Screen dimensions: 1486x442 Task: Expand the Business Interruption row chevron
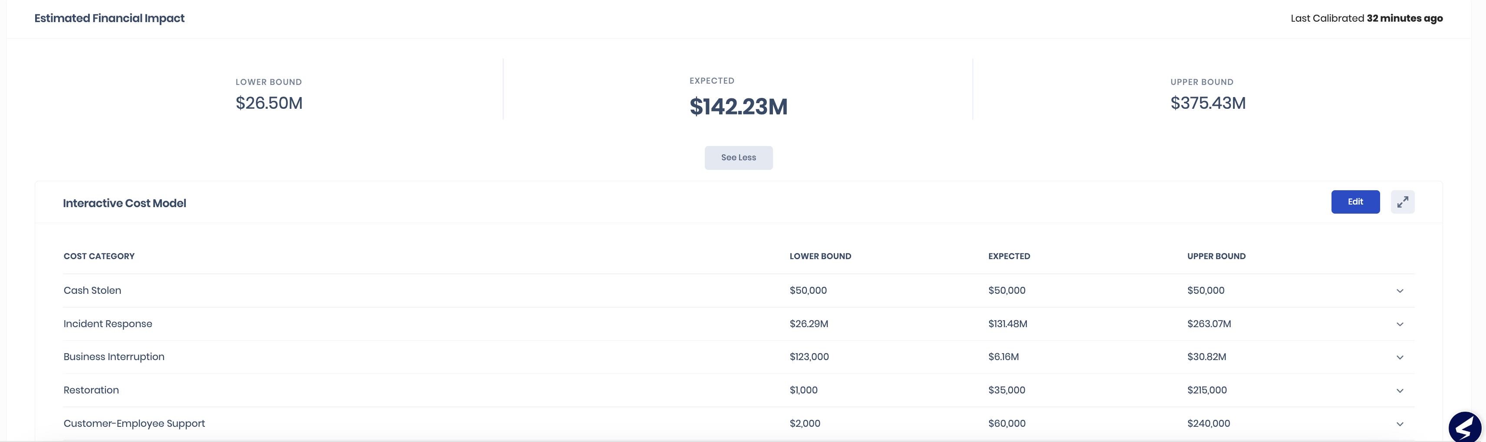point(1400,357)
